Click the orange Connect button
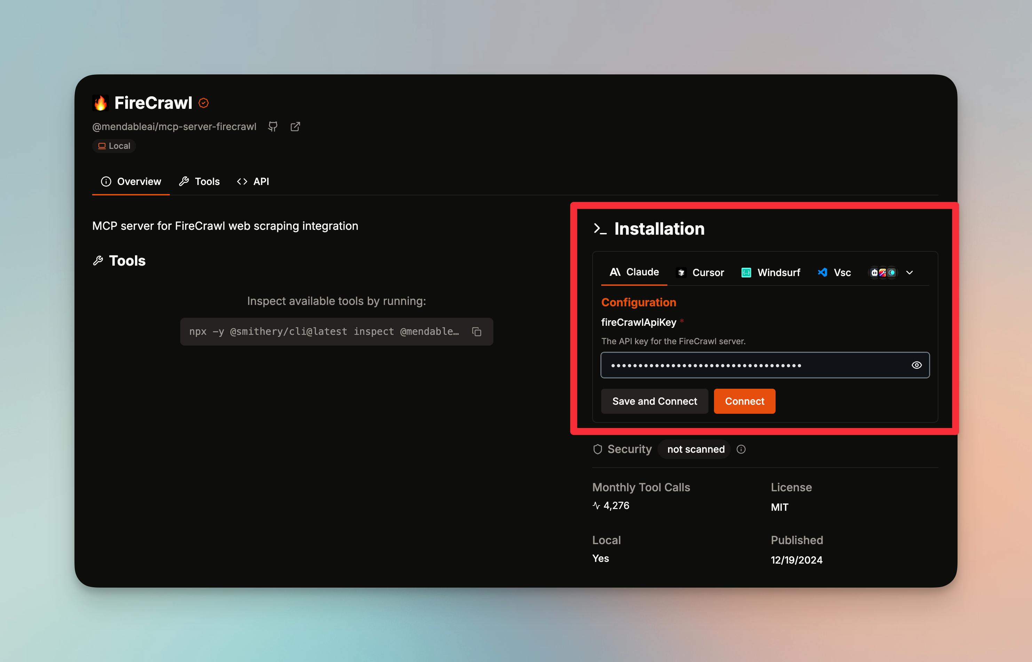This screenshot has height=662, width=1032. 745,401
